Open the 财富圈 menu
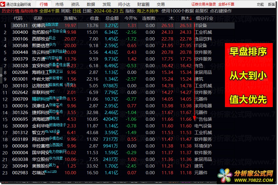The height and width of the screenshot is (185, 278). coord(143,4)
